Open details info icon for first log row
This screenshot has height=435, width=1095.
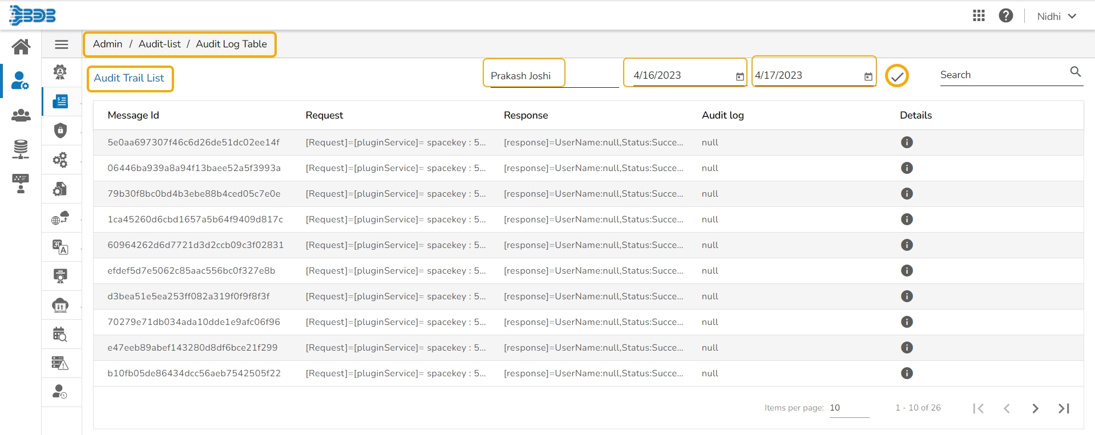906,143
